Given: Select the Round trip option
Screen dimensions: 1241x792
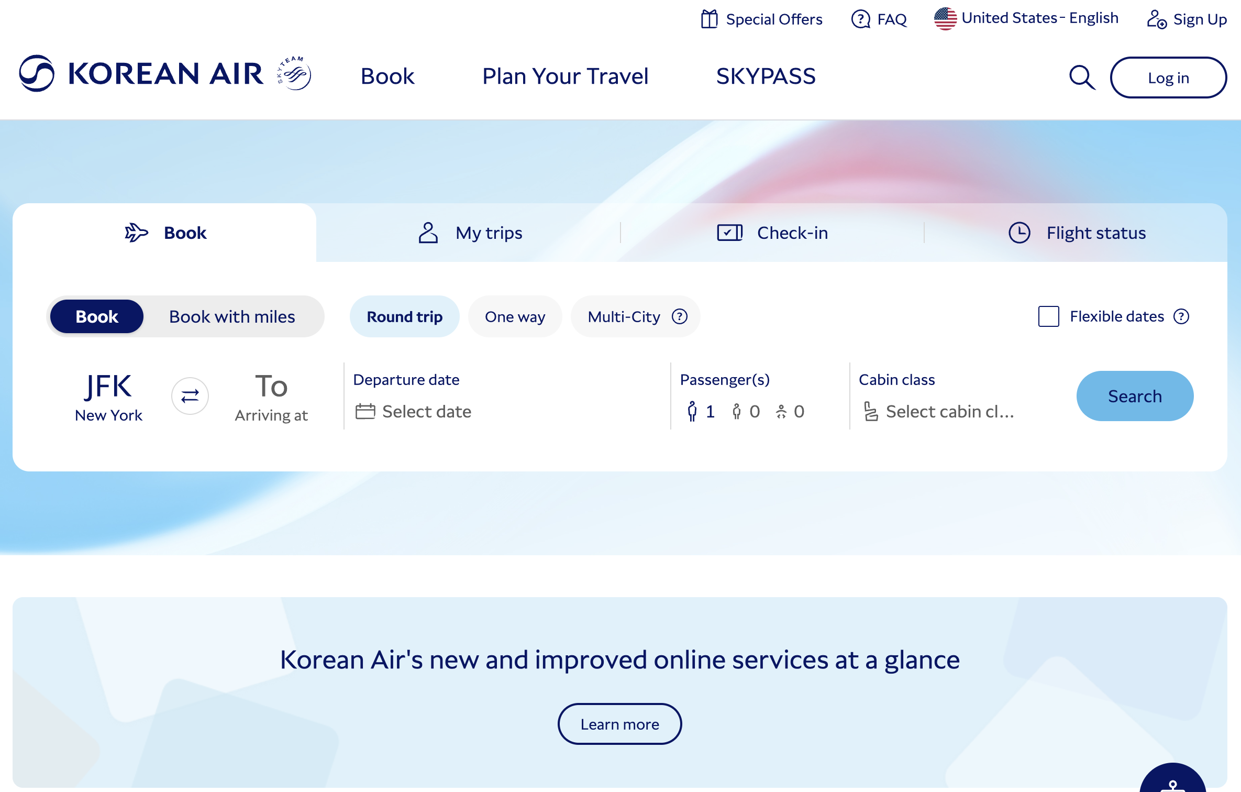Looking at the screenshot, I should coord(404,316).
